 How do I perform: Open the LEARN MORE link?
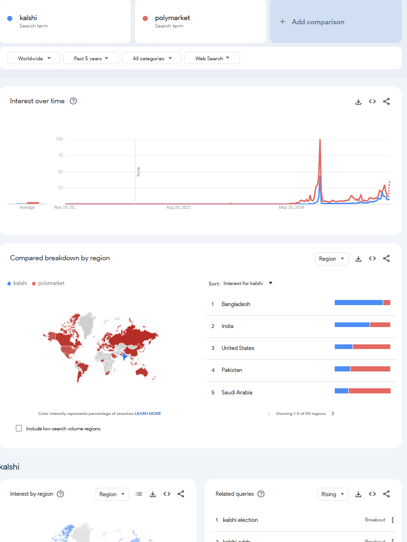[x=148, y=414]
